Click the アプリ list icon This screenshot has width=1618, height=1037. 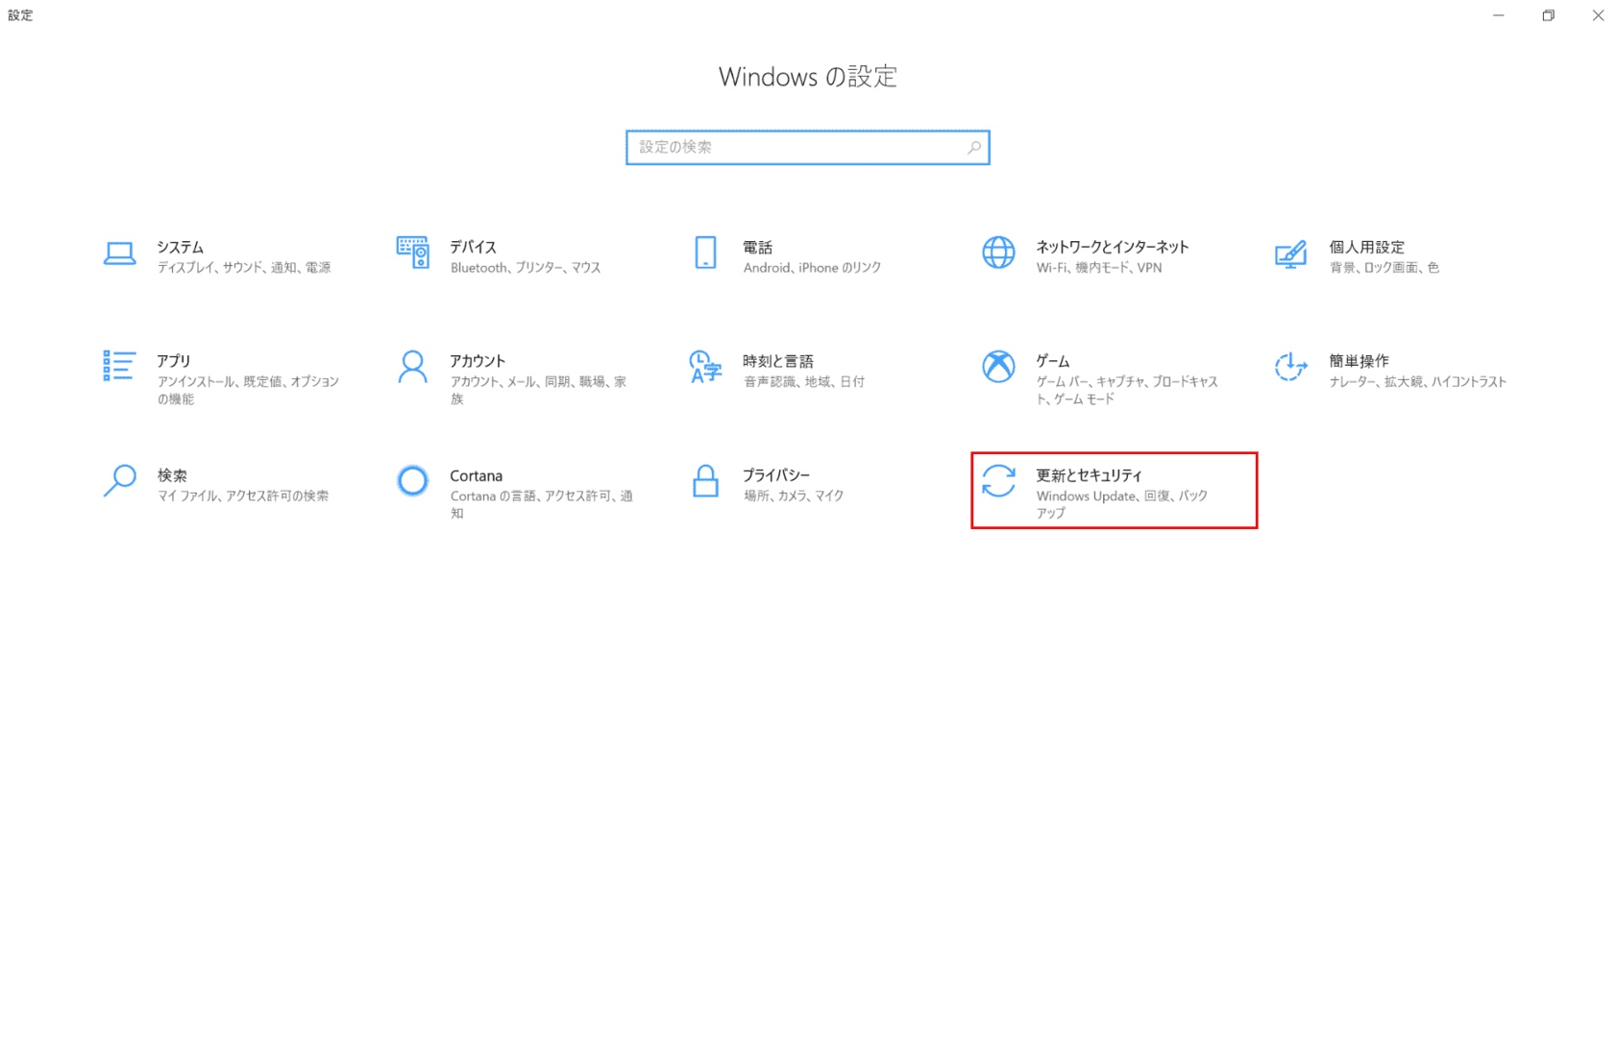point(119,366)
